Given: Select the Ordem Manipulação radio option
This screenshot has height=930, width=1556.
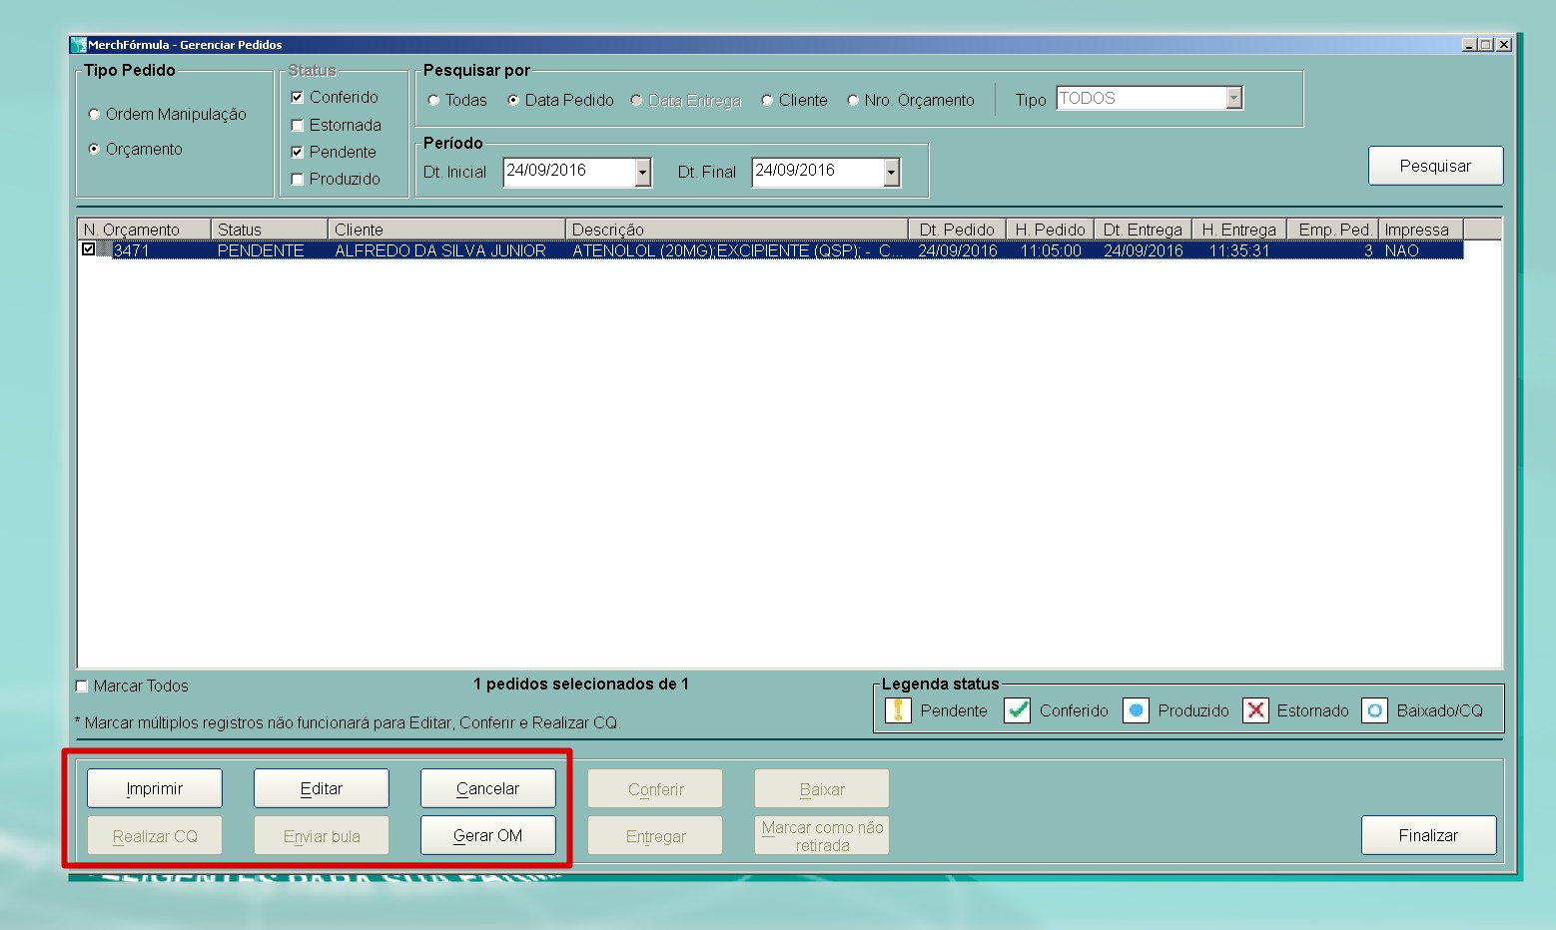Looking at the screenshot, I should click(95, 115).
